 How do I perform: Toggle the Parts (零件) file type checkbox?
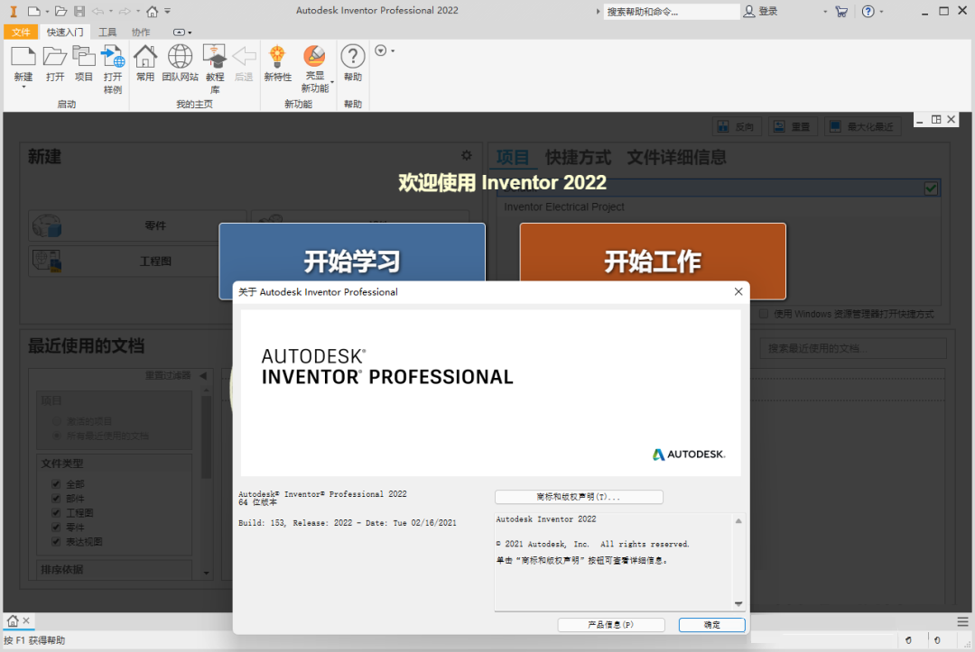(56, 527)
